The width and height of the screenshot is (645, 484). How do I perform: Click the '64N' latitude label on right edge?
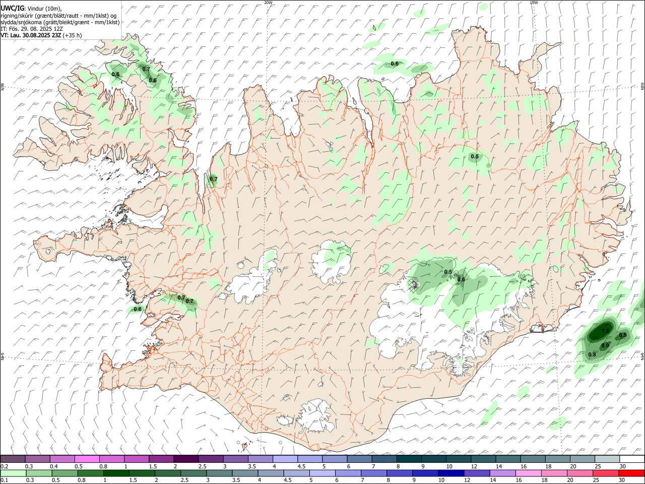tap(642, 356)
